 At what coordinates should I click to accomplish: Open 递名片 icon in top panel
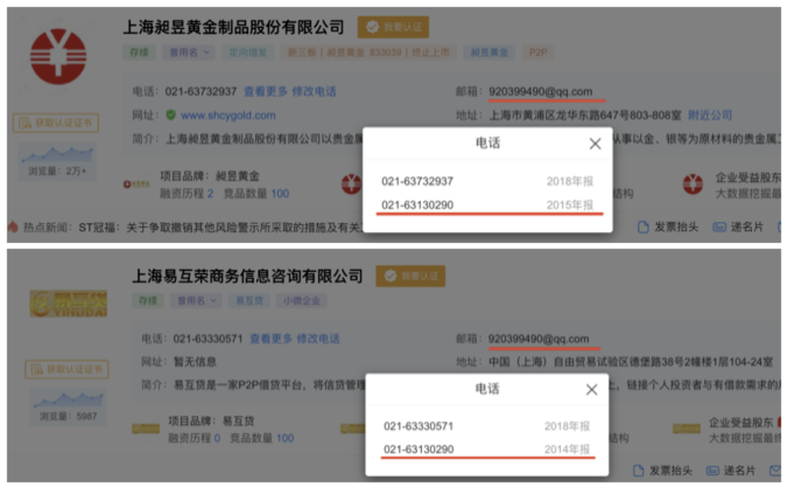[719, 227]
